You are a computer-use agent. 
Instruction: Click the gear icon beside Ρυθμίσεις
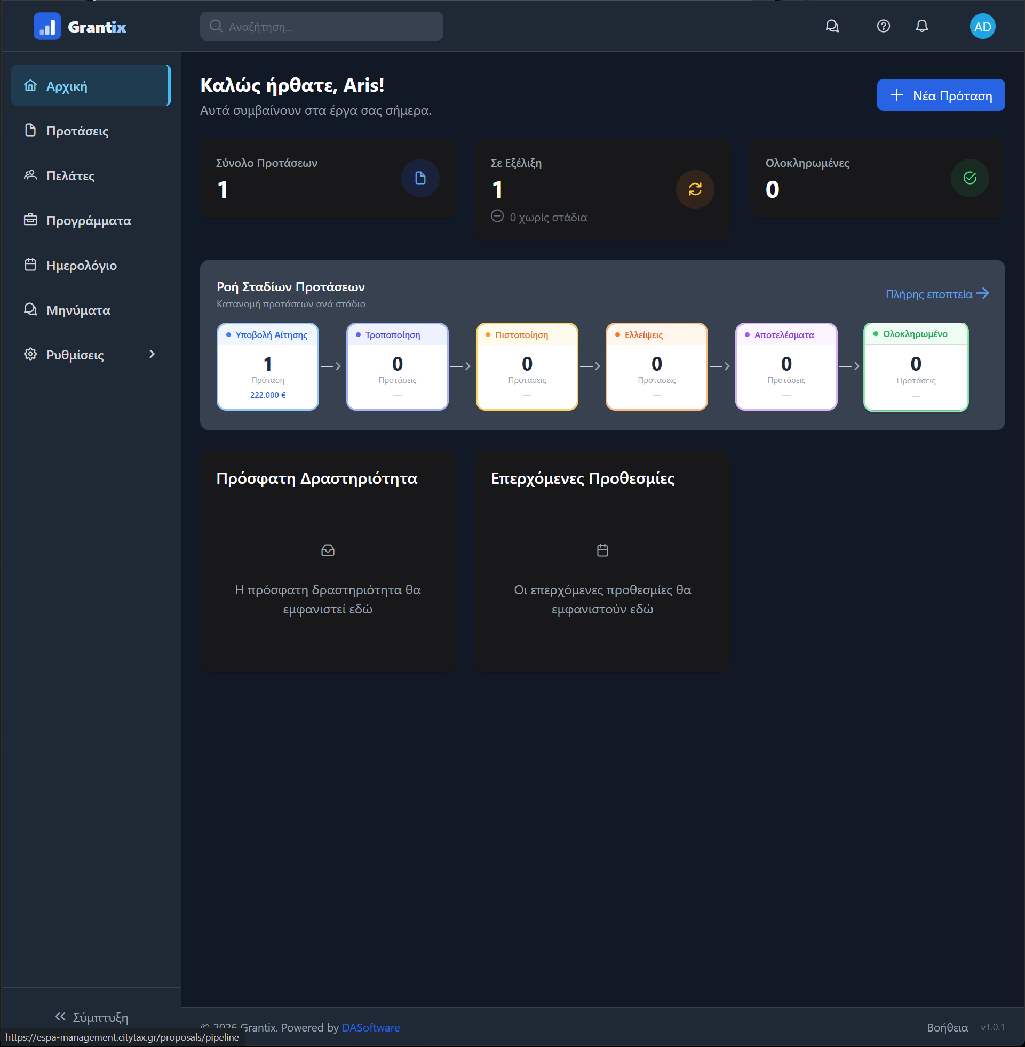(30, 354)
